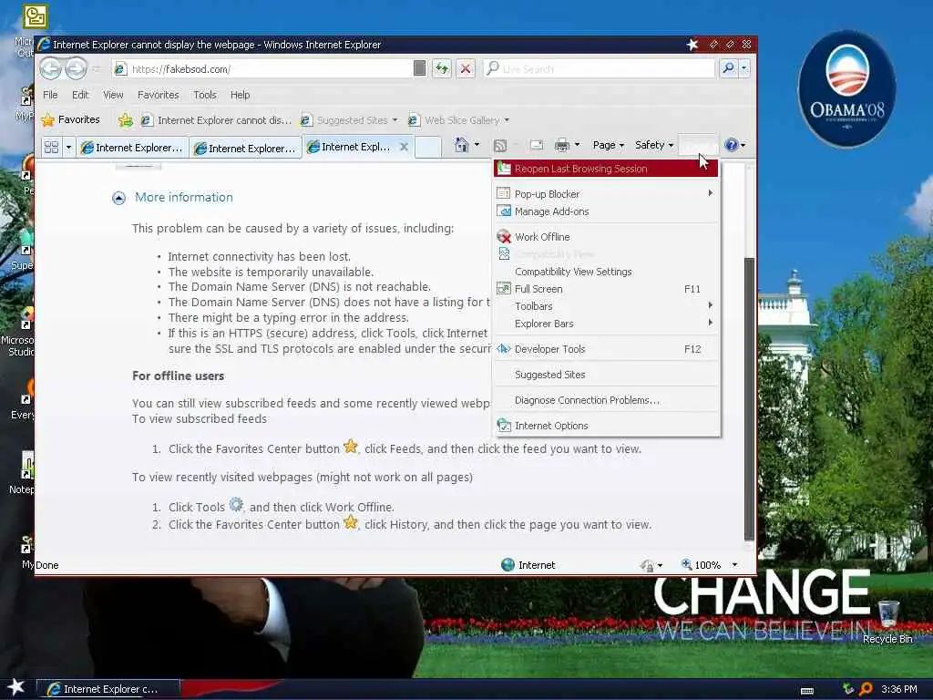Select Diagnose Connection Problems
The height and width of the screenshot is (700, 933).
606,400
